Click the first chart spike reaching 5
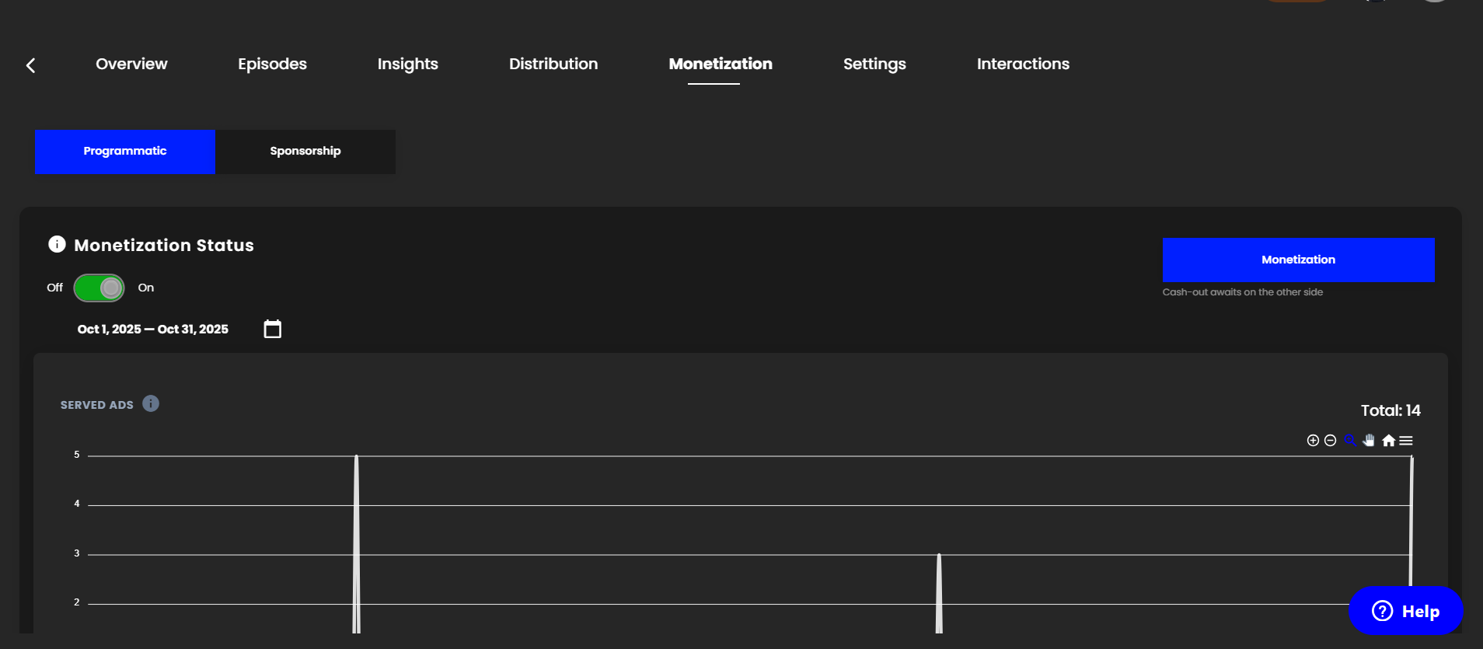 (356, 544)
